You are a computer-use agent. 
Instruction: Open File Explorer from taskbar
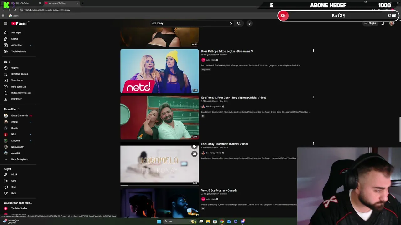208,222
